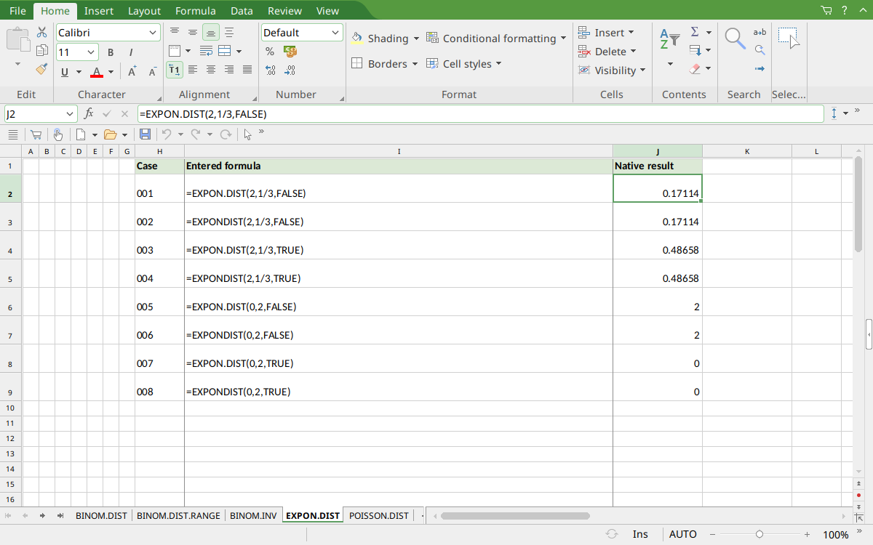Toggle Underline formatting
873x545 pixels.
click(65, 71)
